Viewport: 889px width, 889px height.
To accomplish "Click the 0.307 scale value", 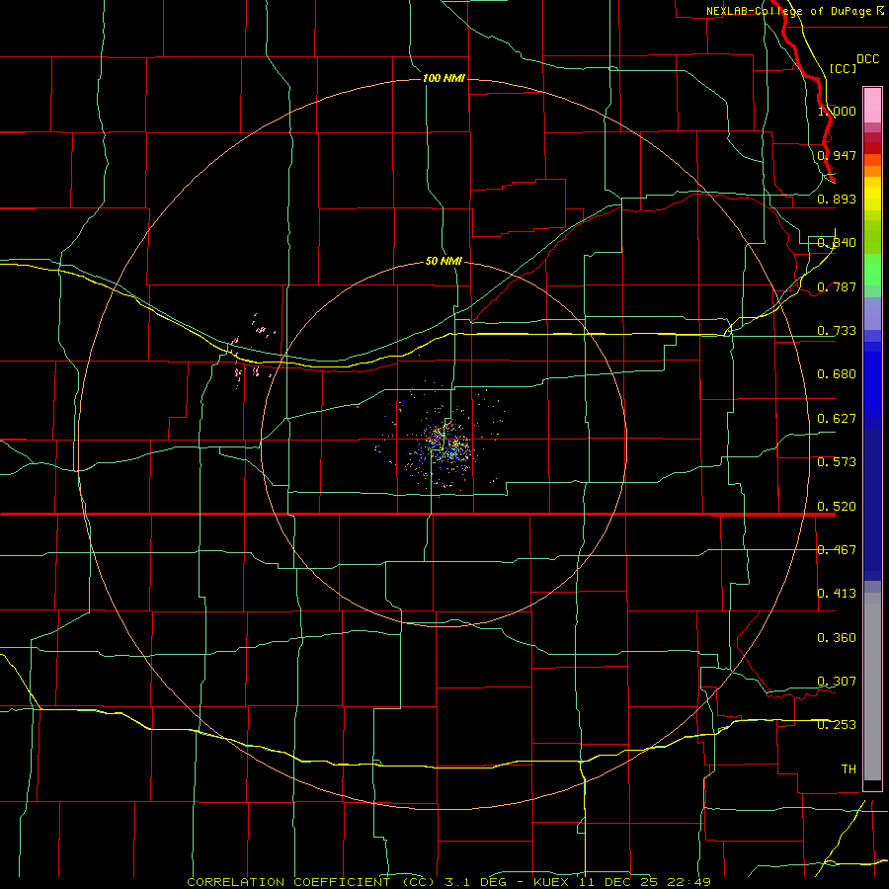I will 837,682.
